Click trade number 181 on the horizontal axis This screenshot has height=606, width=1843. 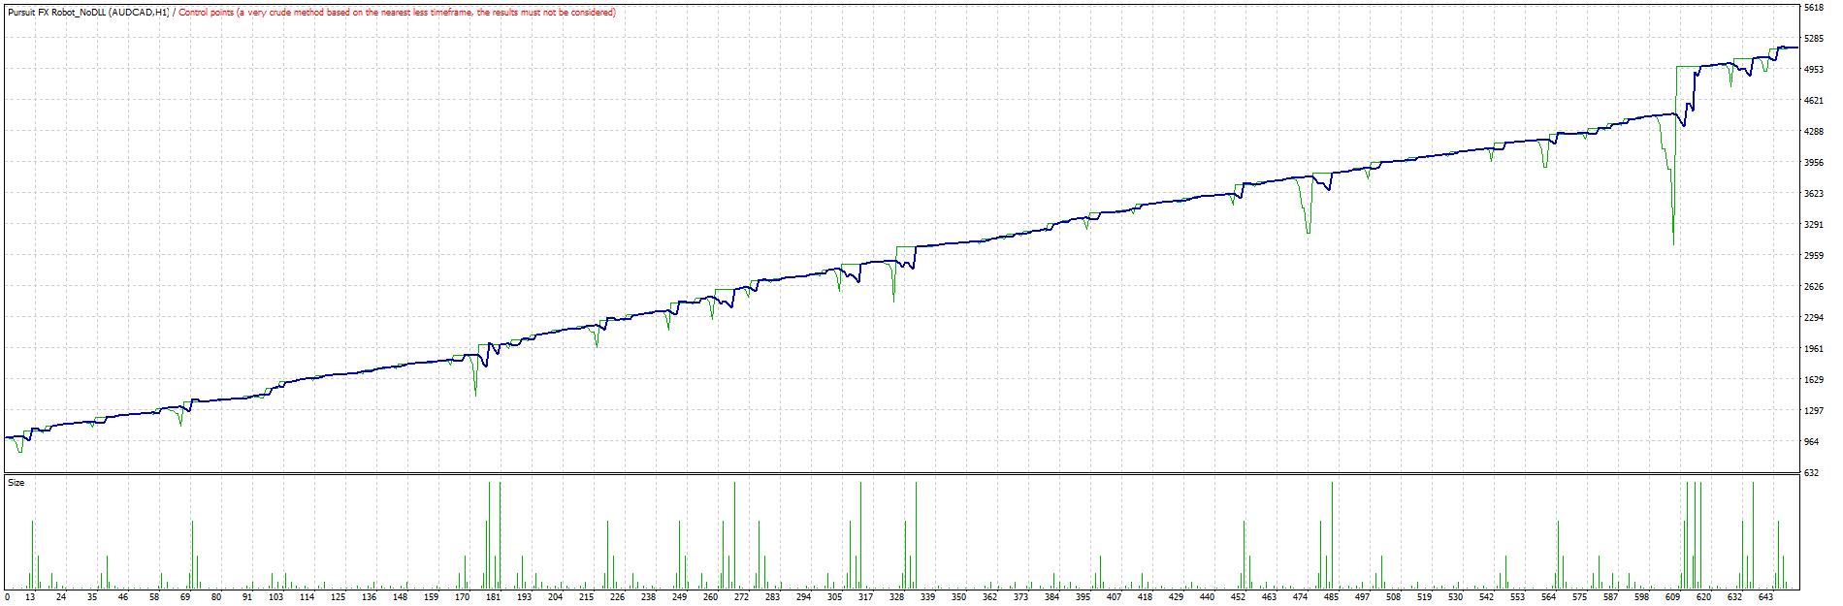pos(493,597)
